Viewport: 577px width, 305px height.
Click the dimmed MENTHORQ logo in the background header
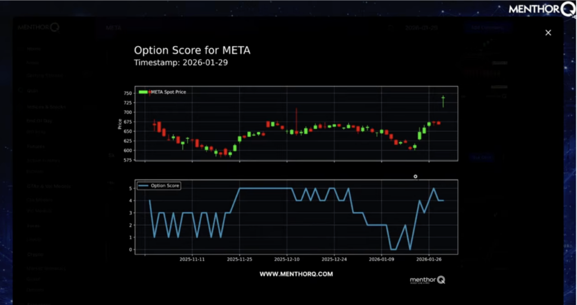tap(38, 28)
